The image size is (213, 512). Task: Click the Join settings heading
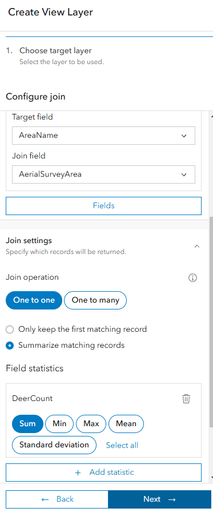[x=29, y=241]
